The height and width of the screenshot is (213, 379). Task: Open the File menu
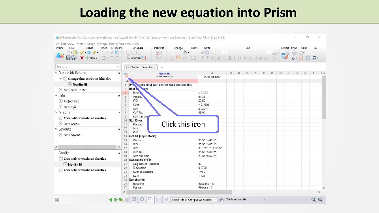tap(57, 44)
